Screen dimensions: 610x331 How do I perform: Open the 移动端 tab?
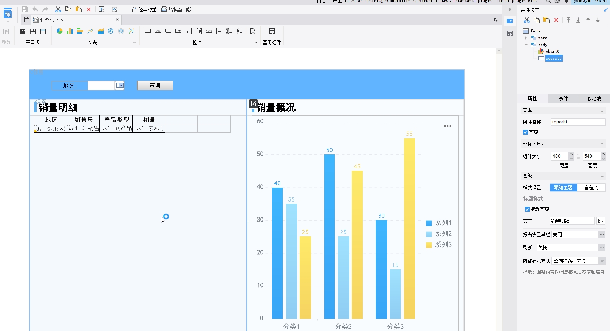tap(594, 99)
